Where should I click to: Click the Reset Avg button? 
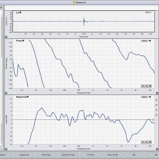coord(46,155)
